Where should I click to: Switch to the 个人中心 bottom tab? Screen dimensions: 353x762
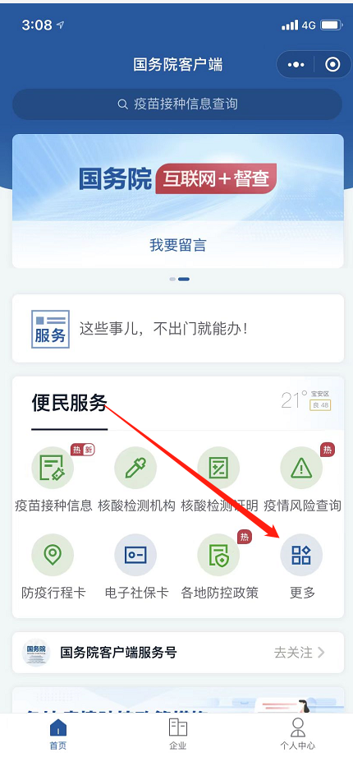[x=297, y=734]
